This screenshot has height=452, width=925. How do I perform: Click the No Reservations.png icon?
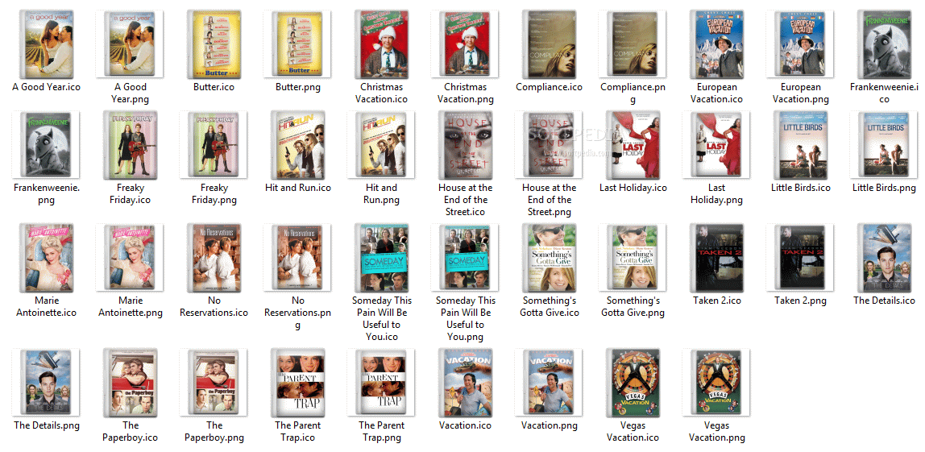(x=297, y=257)
